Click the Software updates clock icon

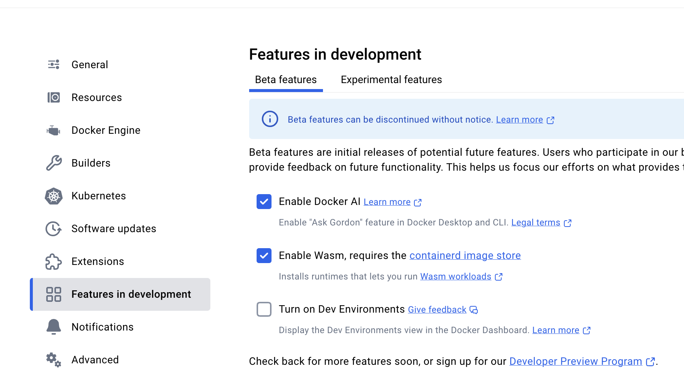click(x=54, y=229)
